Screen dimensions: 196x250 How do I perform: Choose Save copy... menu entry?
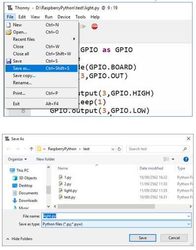[x=41, y=76]
